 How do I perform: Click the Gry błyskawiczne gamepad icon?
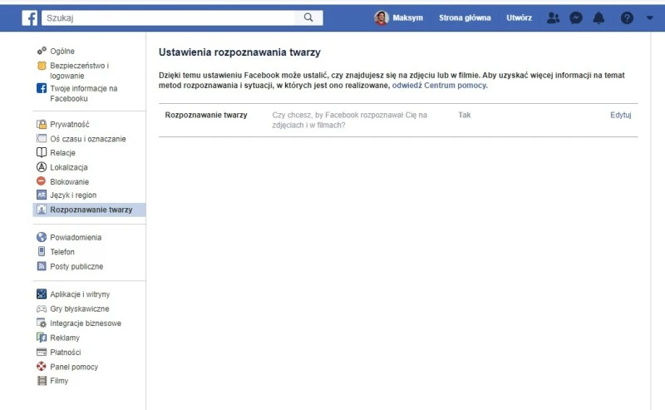42,309
